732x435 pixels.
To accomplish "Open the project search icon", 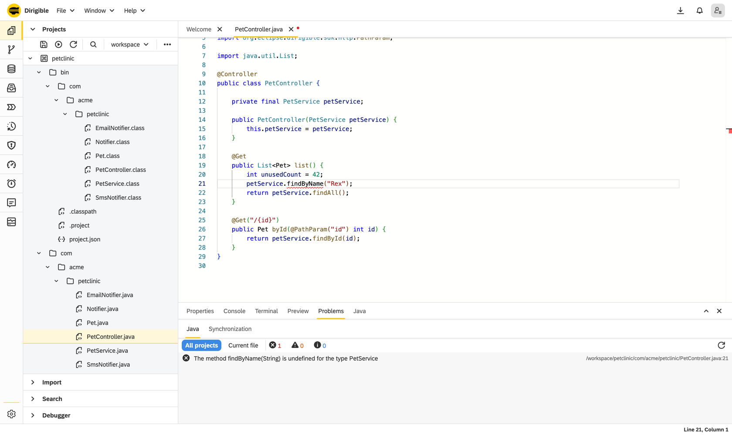I will coord(93,44).
